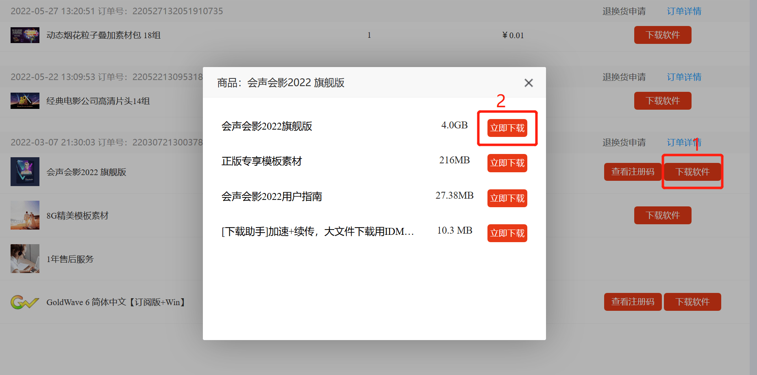The image size is (757, 375).
Task: Open the 1年售后服务 thumbnail
Action: click(x=25, y=258)
